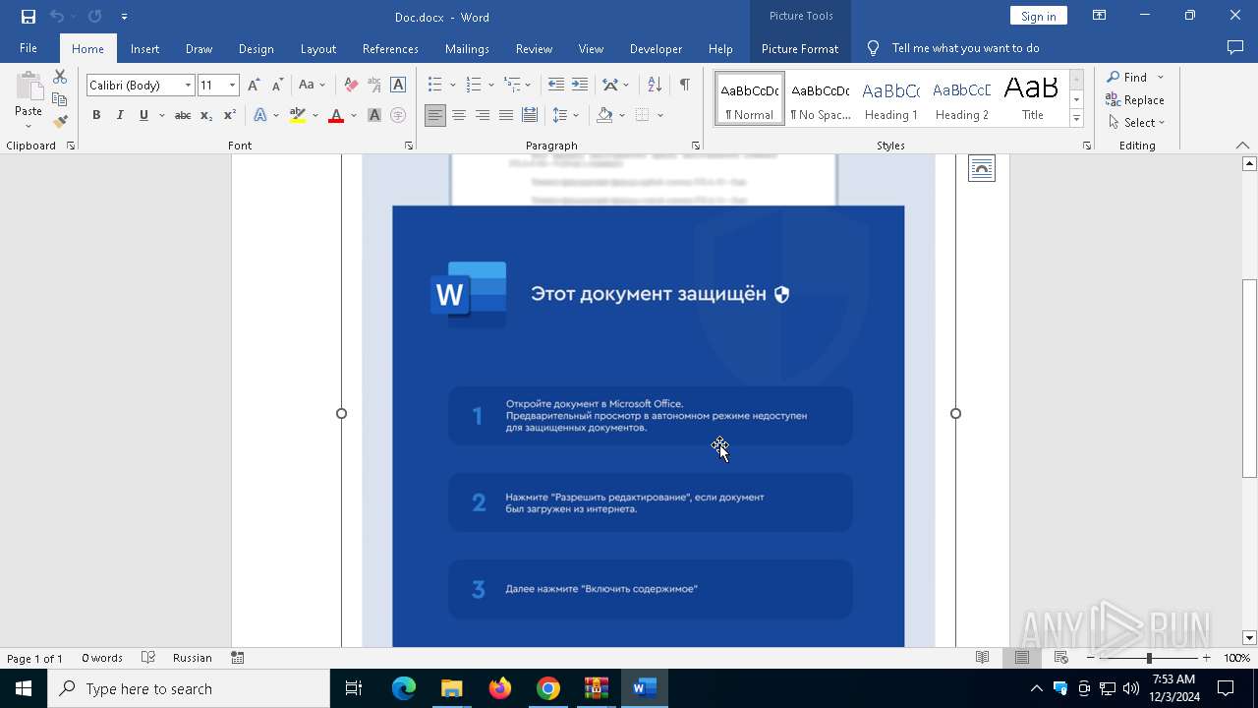Open File Explorer from the taskbar
Viewport: 1258px width, 708px height.
(x=451, y=688)
